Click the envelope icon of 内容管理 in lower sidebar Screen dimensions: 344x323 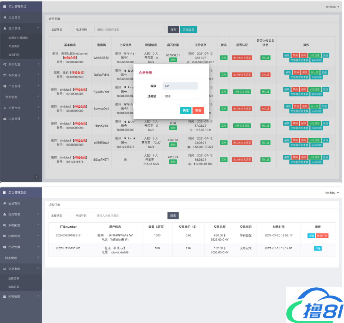tap(5, 297)
